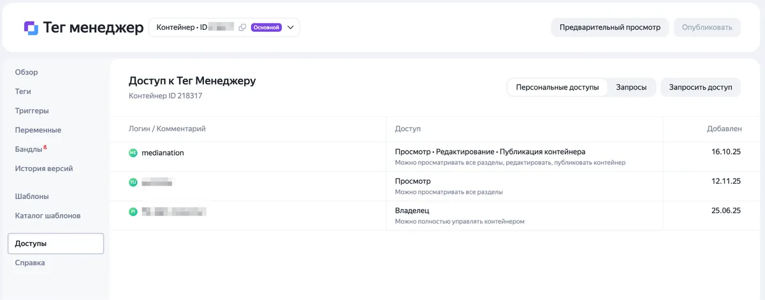Go to Переменные section
765x300 pixels.
(x=38, y=130)
